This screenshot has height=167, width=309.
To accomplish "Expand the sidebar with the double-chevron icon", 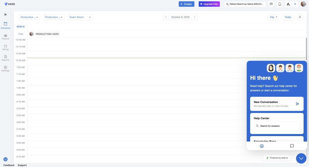I will pos(5,14).
